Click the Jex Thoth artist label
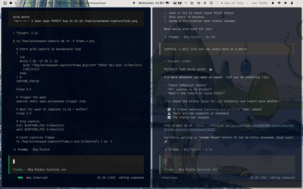Screen dimensions: 303x189 pyautogui.click(x=259, y=3)
